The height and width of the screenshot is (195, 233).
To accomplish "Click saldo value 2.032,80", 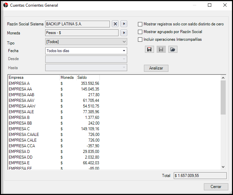I will click(x=92, y=157).
